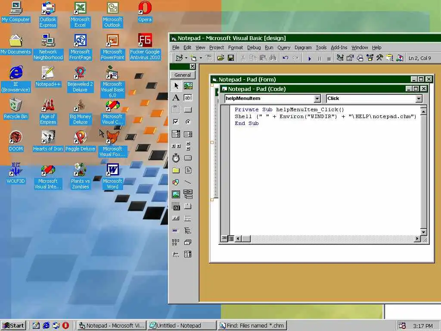Switch to Find: Files named *.chm taskbar button

252,326
